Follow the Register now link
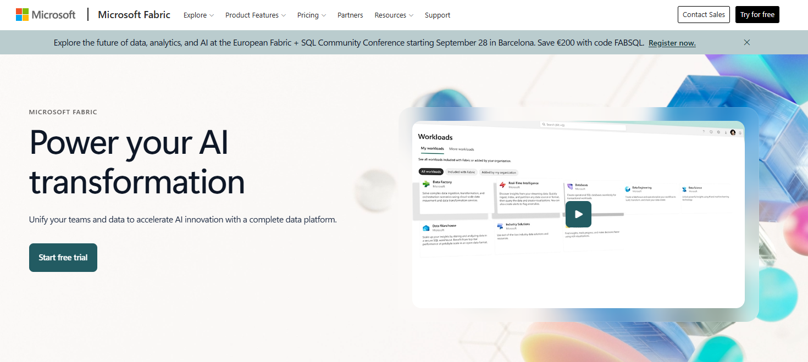Screen dimensions: 808x362 [672, 43]
